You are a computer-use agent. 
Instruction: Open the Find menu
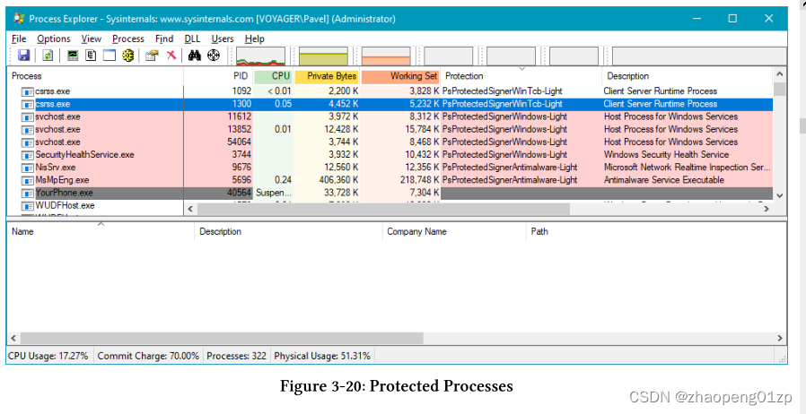click(x=164, y=39)
